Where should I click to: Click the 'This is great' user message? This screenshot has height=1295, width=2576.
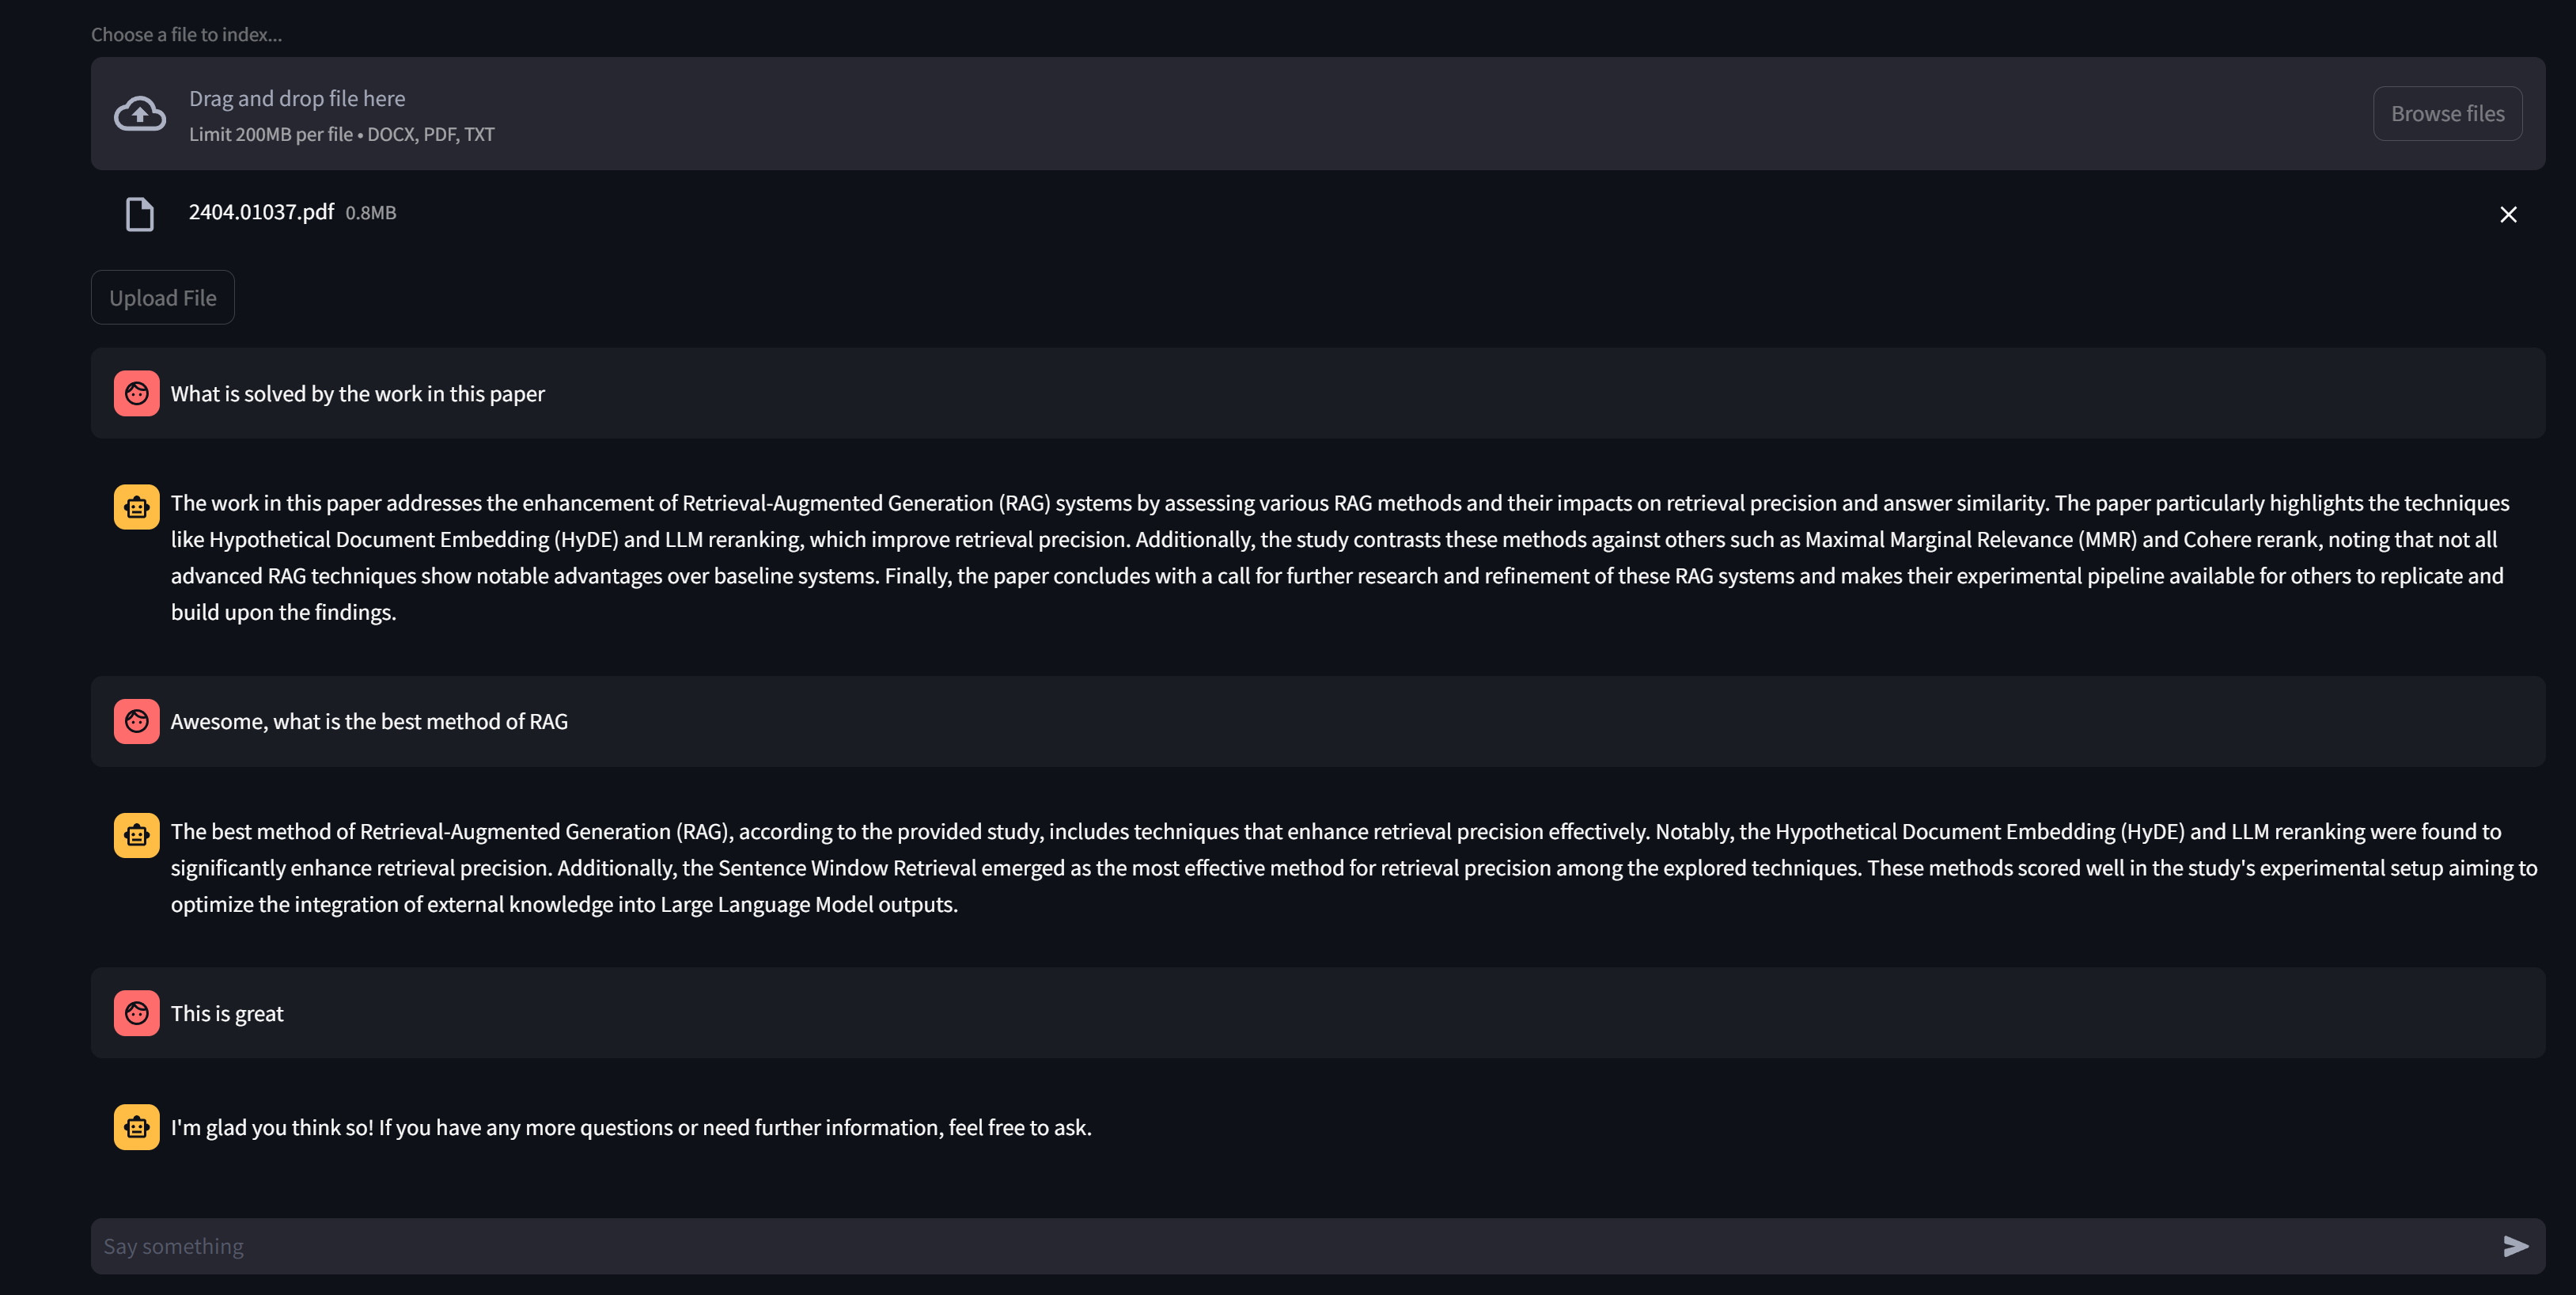[227, 1014]
